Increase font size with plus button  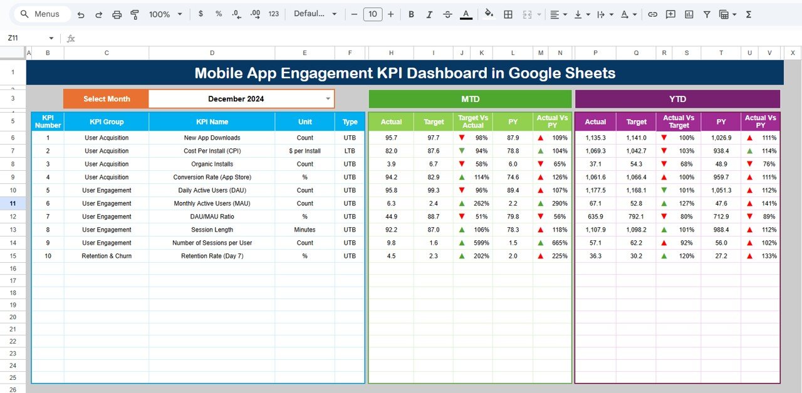pos(390,14)
